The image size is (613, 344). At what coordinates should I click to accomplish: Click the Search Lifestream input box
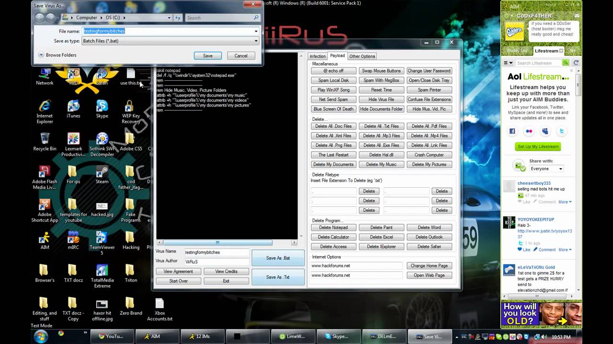click(x=538, y=63)
